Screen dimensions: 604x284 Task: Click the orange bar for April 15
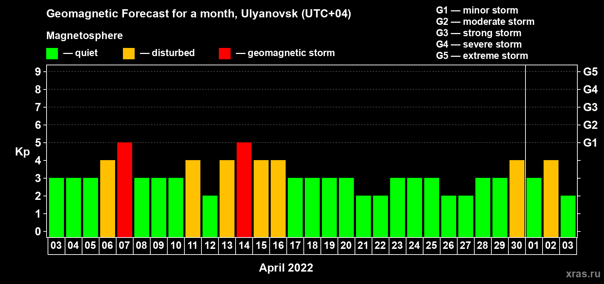click(x=261, y=199)
